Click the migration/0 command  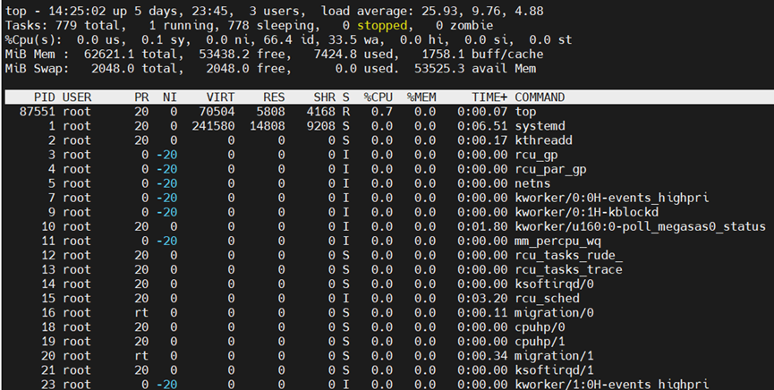[x=554, y=312]
